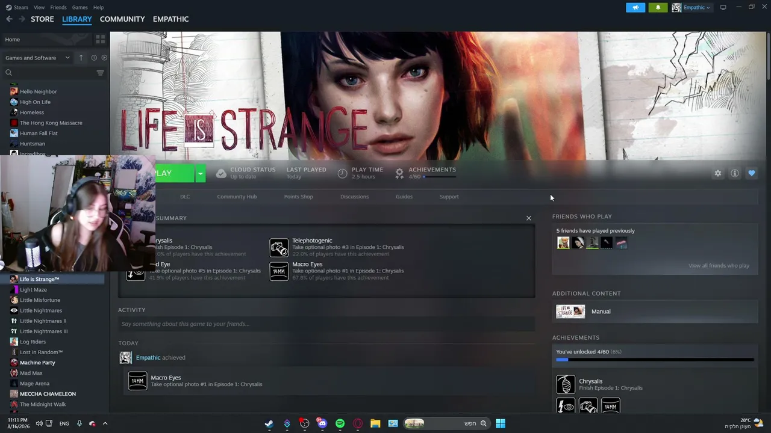771x433 pixels.
Task: Switch to the COMMUNITY tab
Action: pyautogui.click(x=122, y=19)
